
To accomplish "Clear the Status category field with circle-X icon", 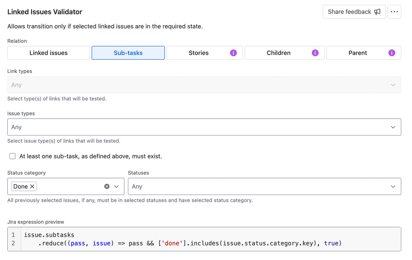I will [x=106, y=186].
